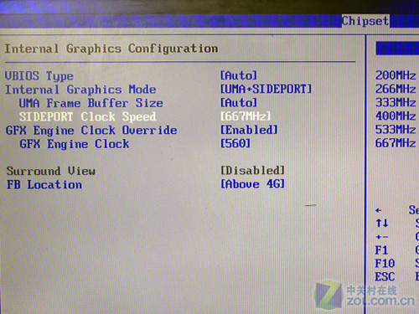Open the [667MHz] clock speed value
This screenshot has width=419, height=314.
tap(246, 116)
